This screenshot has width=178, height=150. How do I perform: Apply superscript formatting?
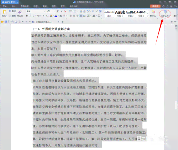pos(44,16)
